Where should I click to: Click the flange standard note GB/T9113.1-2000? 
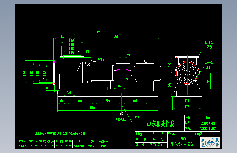point(61,133)
